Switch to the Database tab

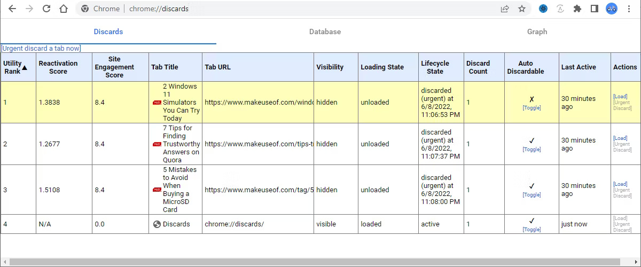pos(325,32)
